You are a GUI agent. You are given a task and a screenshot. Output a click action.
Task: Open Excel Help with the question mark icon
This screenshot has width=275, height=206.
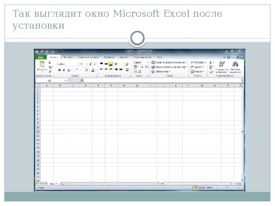[x=228, y=57]
